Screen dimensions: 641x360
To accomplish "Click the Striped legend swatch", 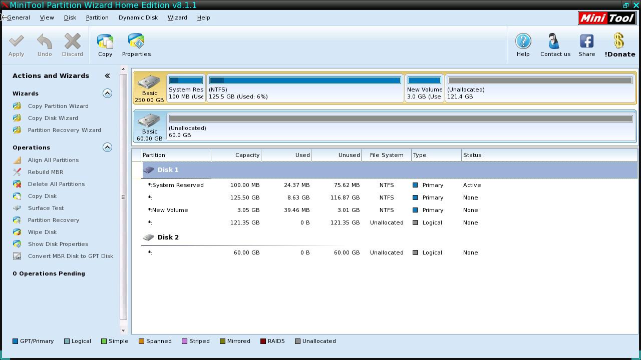I will (184, 341).
